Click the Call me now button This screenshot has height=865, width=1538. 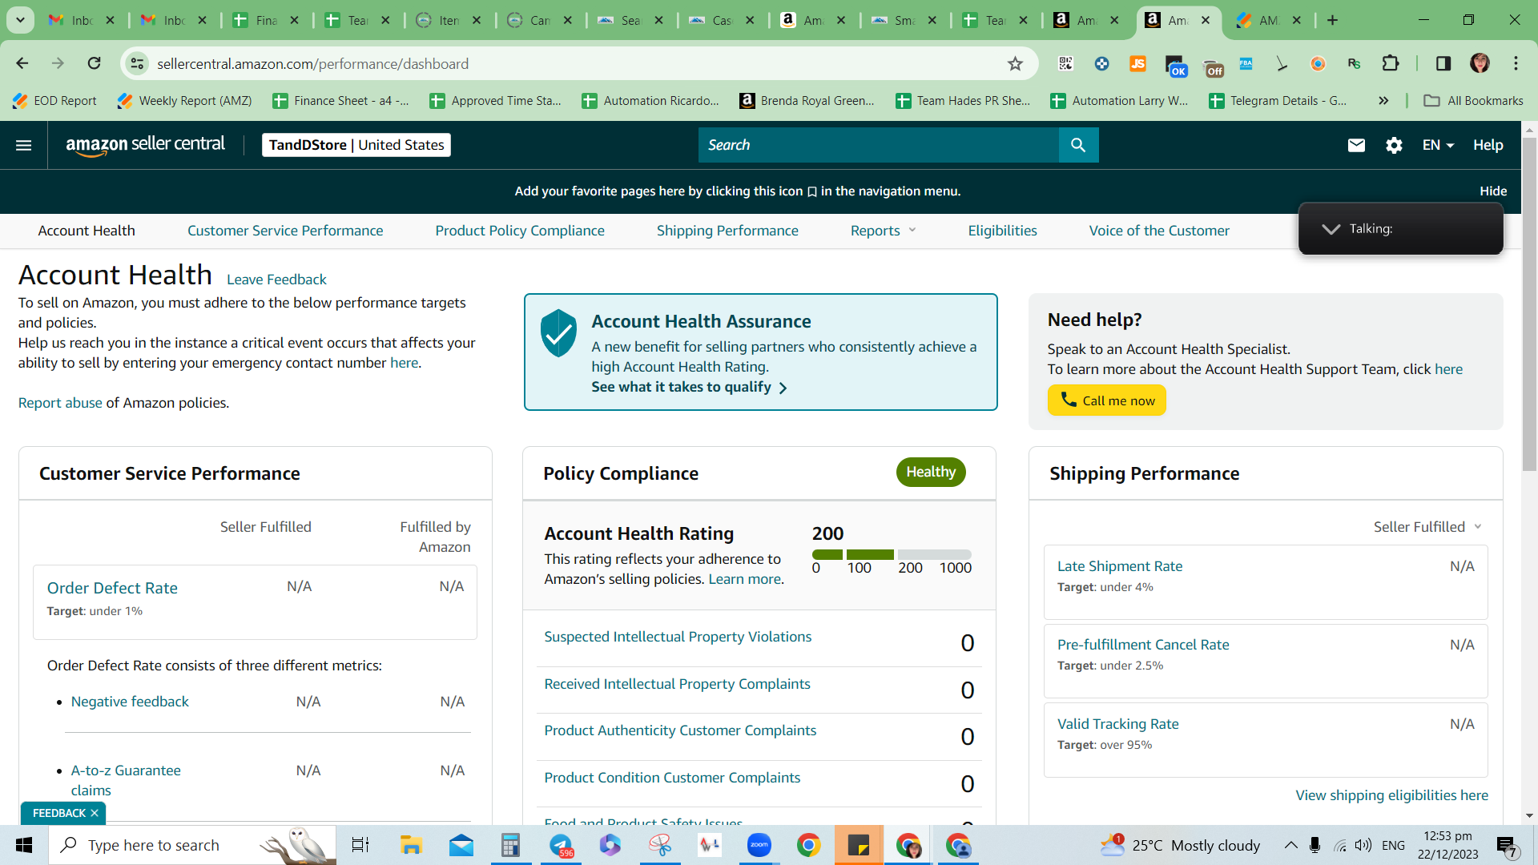click(x=1107, y=400)
